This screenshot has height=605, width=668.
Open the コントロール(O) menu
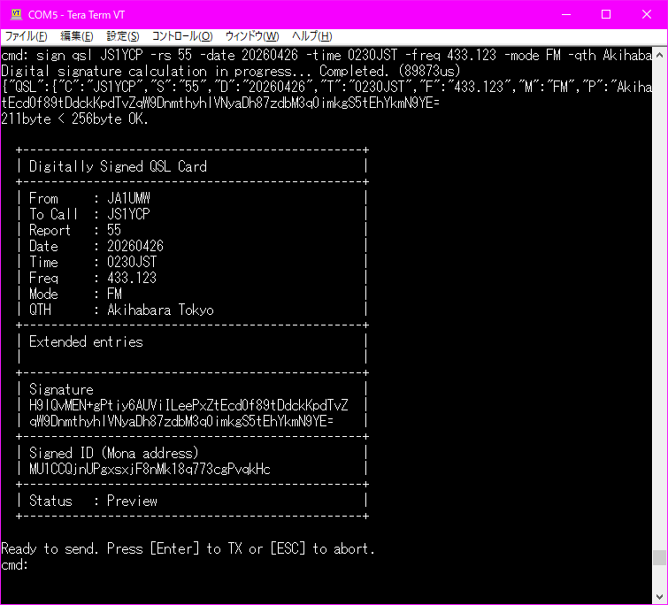click(x=182, y=36)
